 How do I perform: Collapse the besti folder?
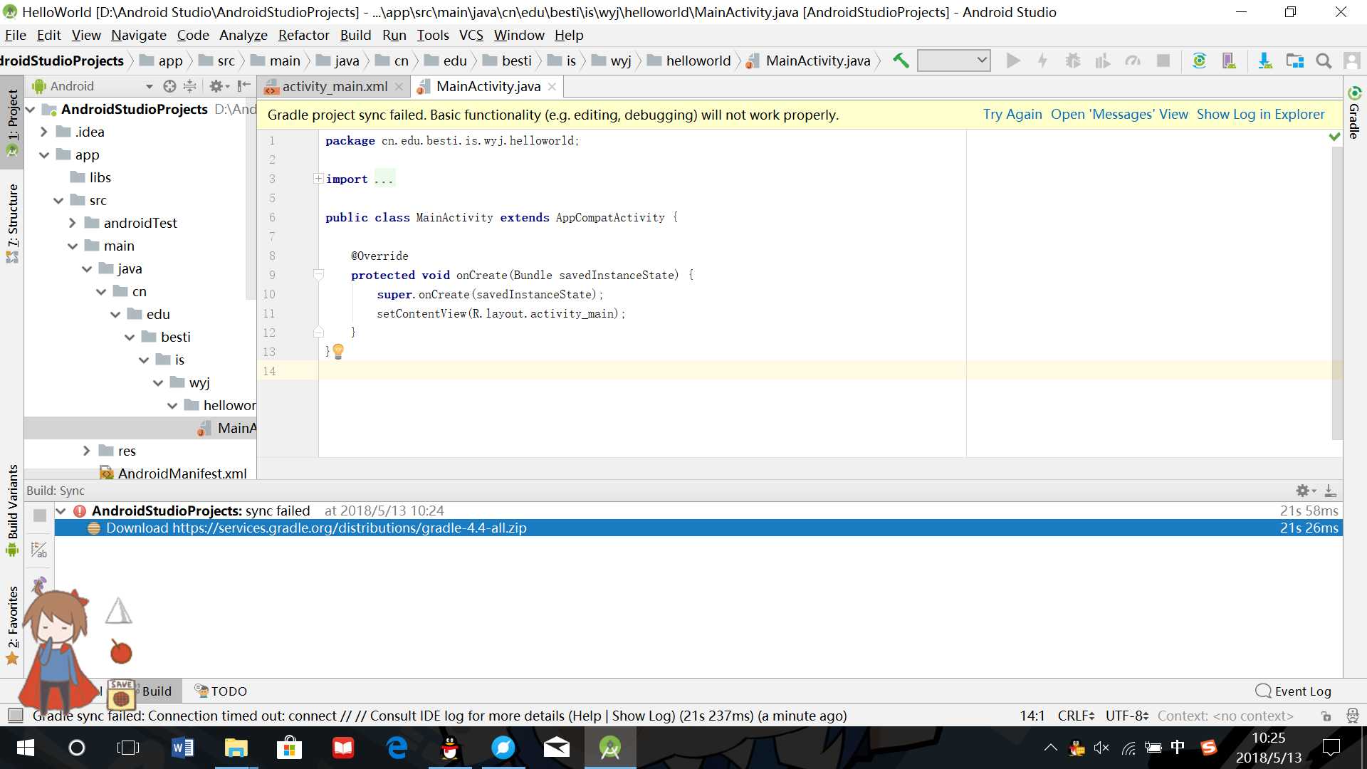pyautogui.click(x=130, y=338)
